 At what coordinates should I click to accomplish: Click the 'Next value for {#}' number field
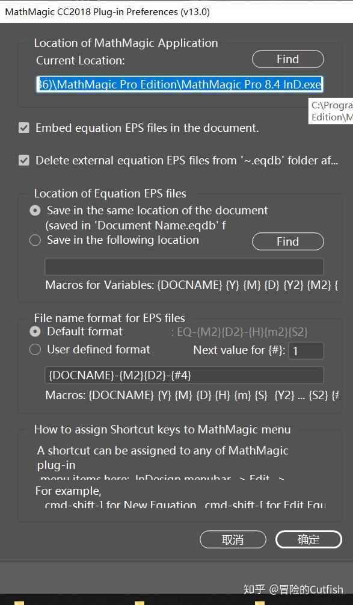click(x=305, y=350)
